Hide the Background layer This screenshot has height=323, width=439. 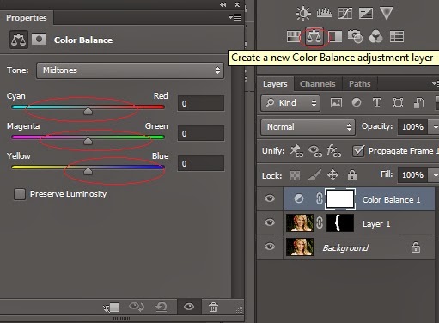(x=270, y=247)
